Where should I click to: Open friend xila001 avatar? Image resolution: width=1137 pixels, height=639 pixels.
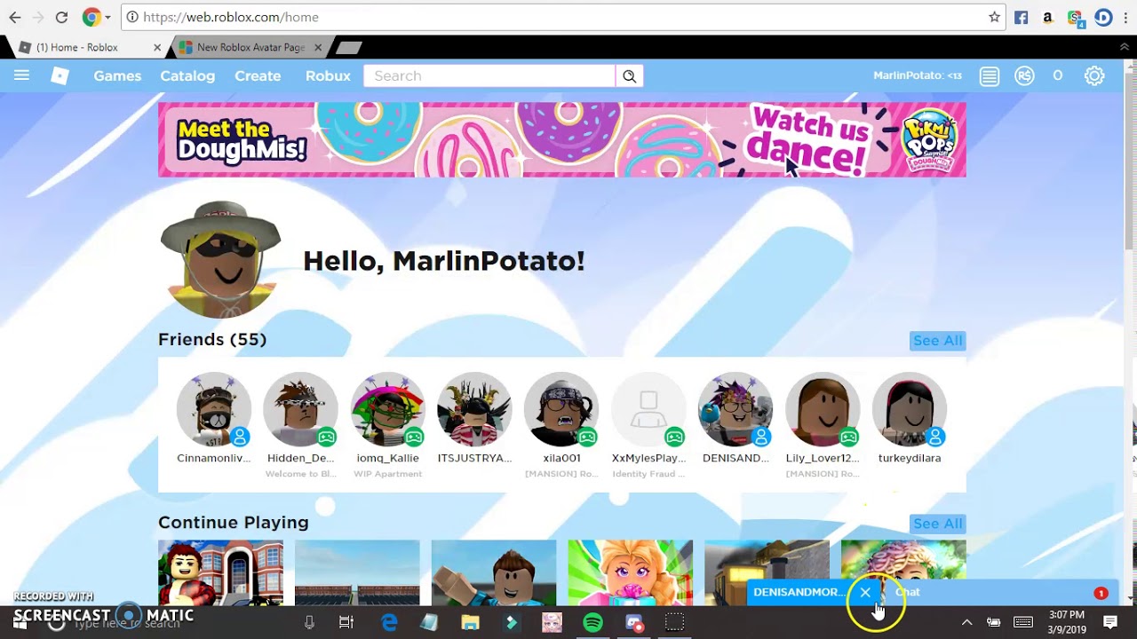coord(561,409)
